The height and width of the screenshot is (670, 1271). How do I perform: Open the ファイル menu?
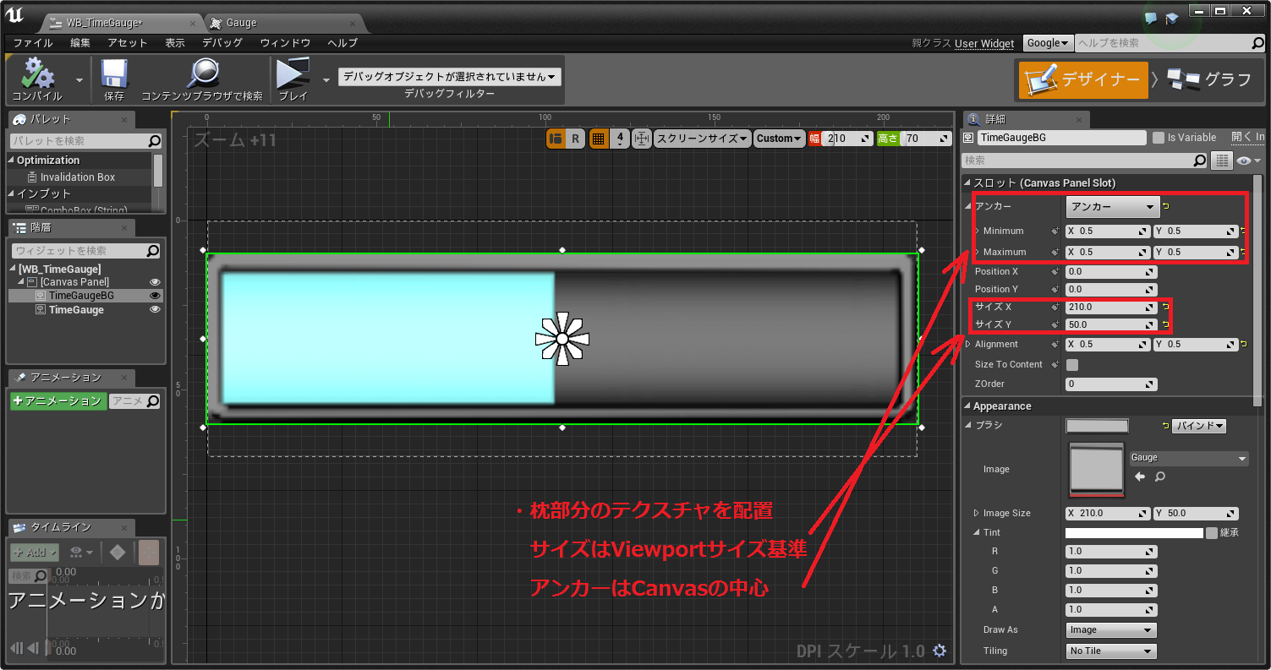click(x=33, y=43)
